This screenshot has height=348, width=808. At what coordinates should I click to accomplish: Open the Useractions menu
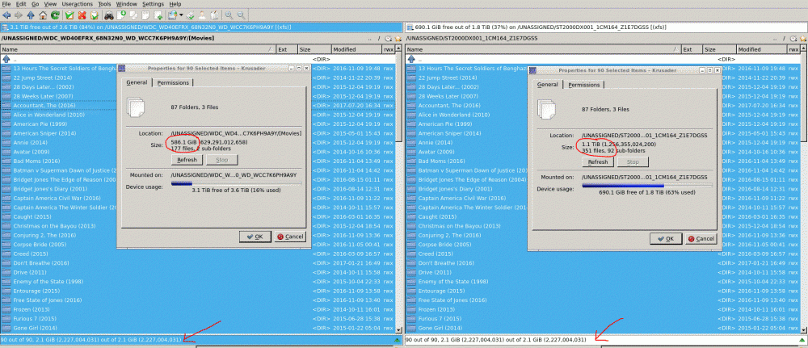pyautogui.click(x=77, y=3)
